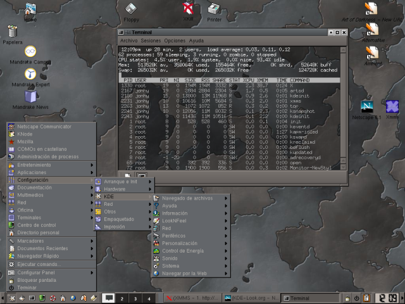Expand the Arranque e Init submenu arrow
This screenshot has width=405, height=304.
pyautogui.click(x=150, y=182)
